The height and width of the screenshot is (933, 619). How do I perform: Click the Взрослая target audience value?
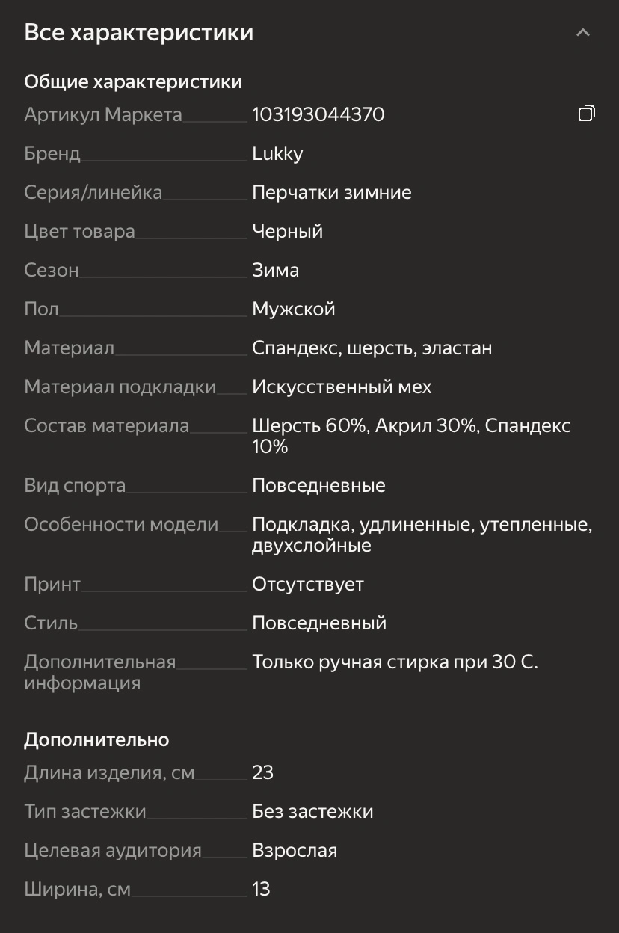coord(295,850)
